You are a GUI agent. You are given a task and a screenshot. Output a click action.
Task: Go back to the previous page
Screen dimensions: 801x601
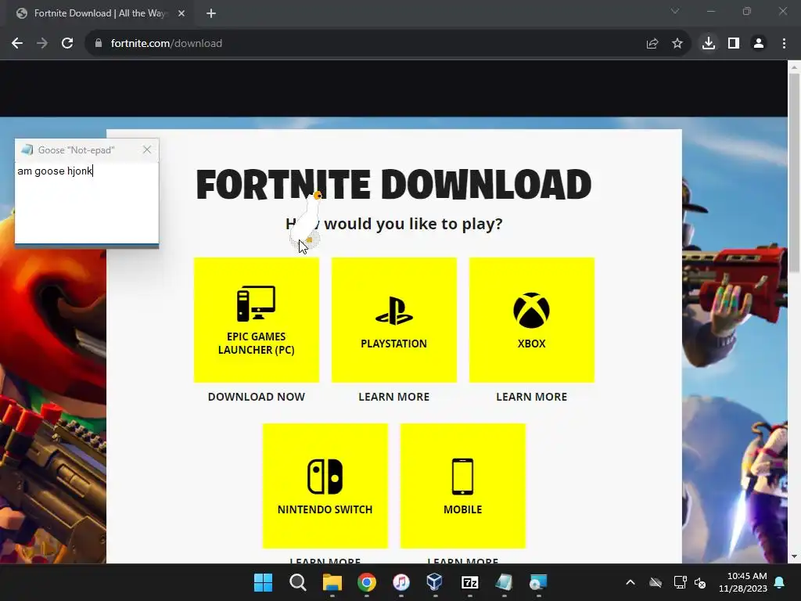(x=17, y=44)
